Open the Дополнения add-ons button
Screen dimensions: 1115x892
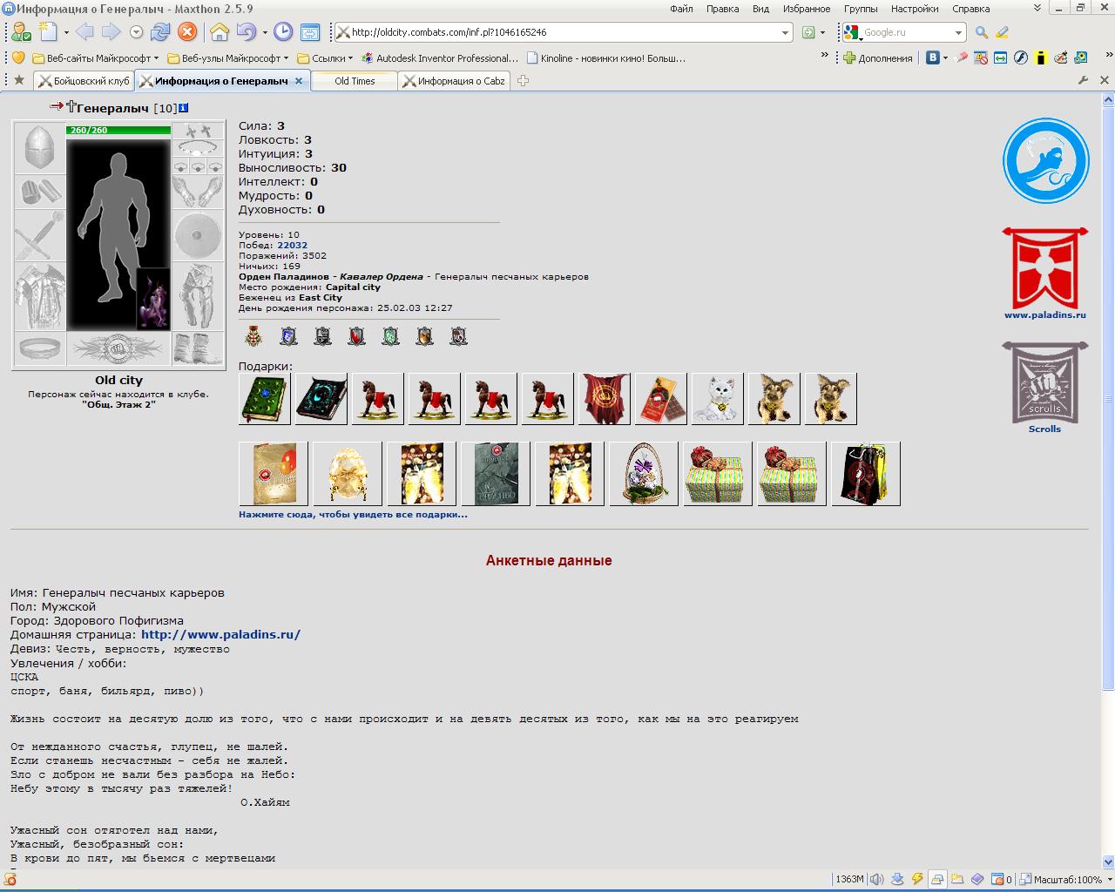click(878, 58)
